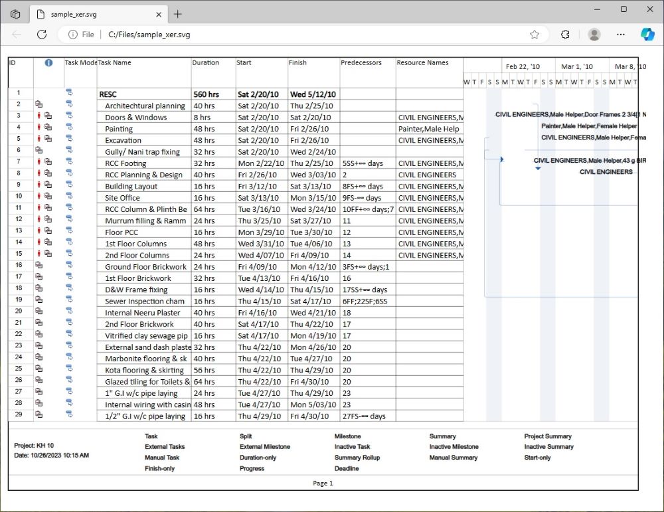Open the browser Extensions menu
Screen dimensions: 664x512
pyautogui.click(x=566, y=35)
